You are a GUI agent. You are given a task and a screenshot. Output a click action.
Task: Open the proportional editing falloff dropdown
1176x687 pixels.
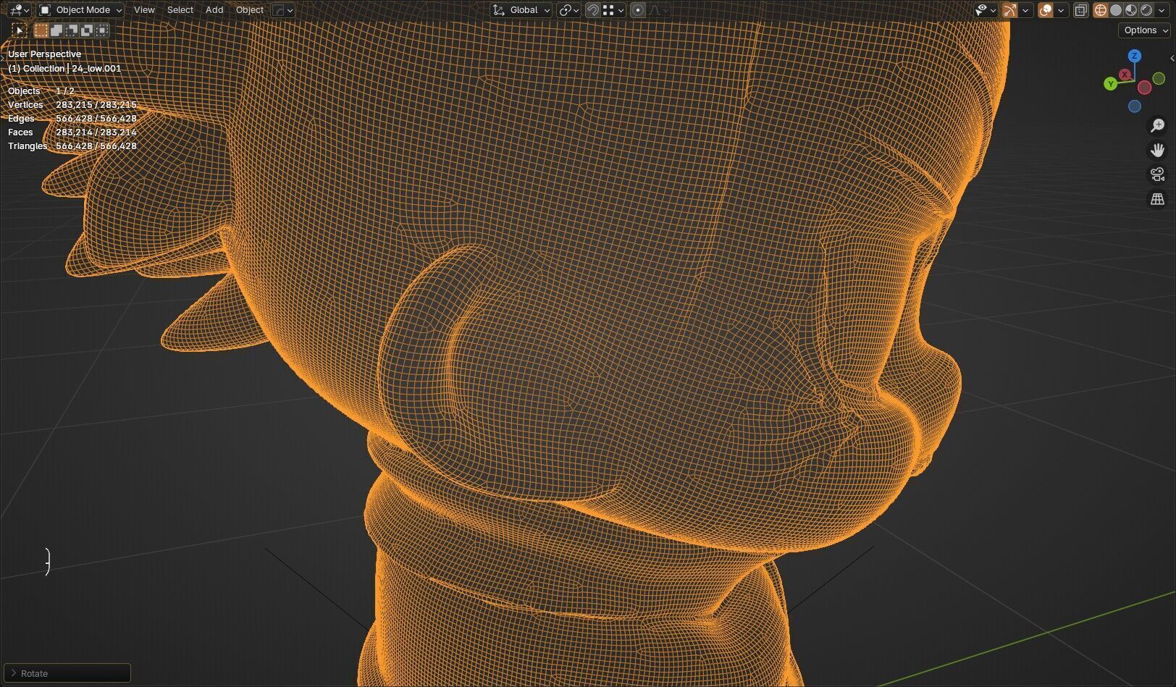(658, 10)
